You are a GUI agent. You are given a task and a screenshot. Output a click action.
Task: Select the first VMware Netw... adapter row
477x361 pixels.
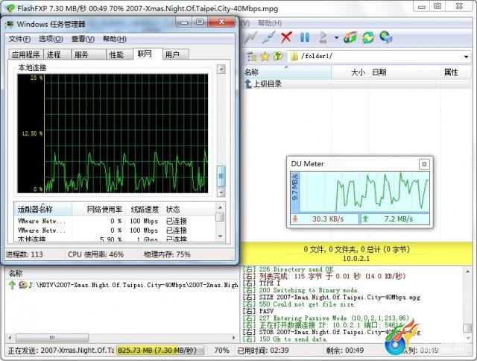115,221
